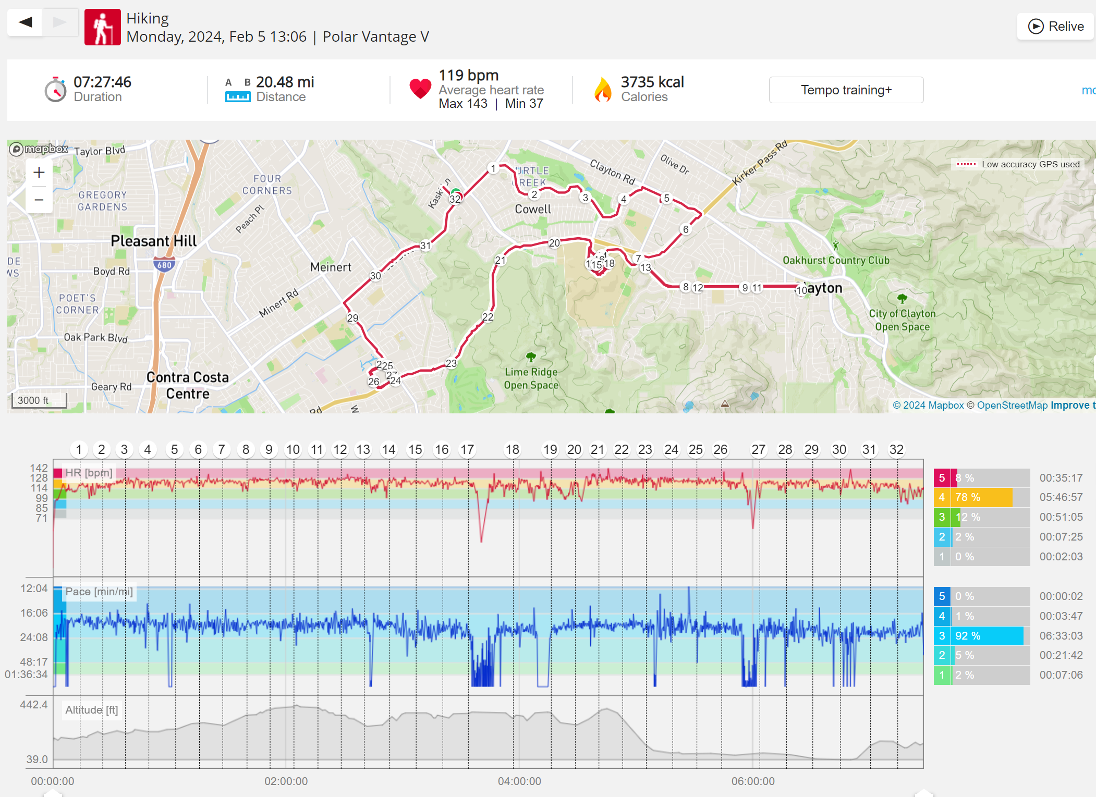Image resolution: width=1096 pixels, height=797 pixels.
Task: Click the heart rate heart icon
Action: 420,89
